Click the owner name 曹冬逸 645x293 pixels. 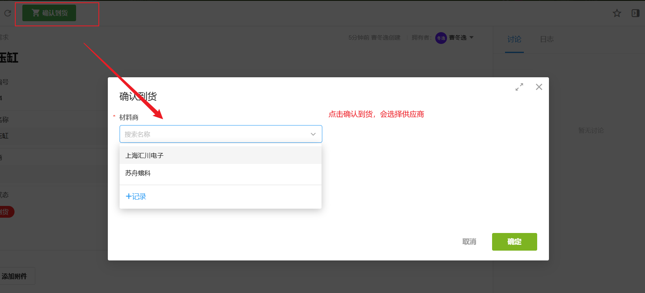coord(458,38)
